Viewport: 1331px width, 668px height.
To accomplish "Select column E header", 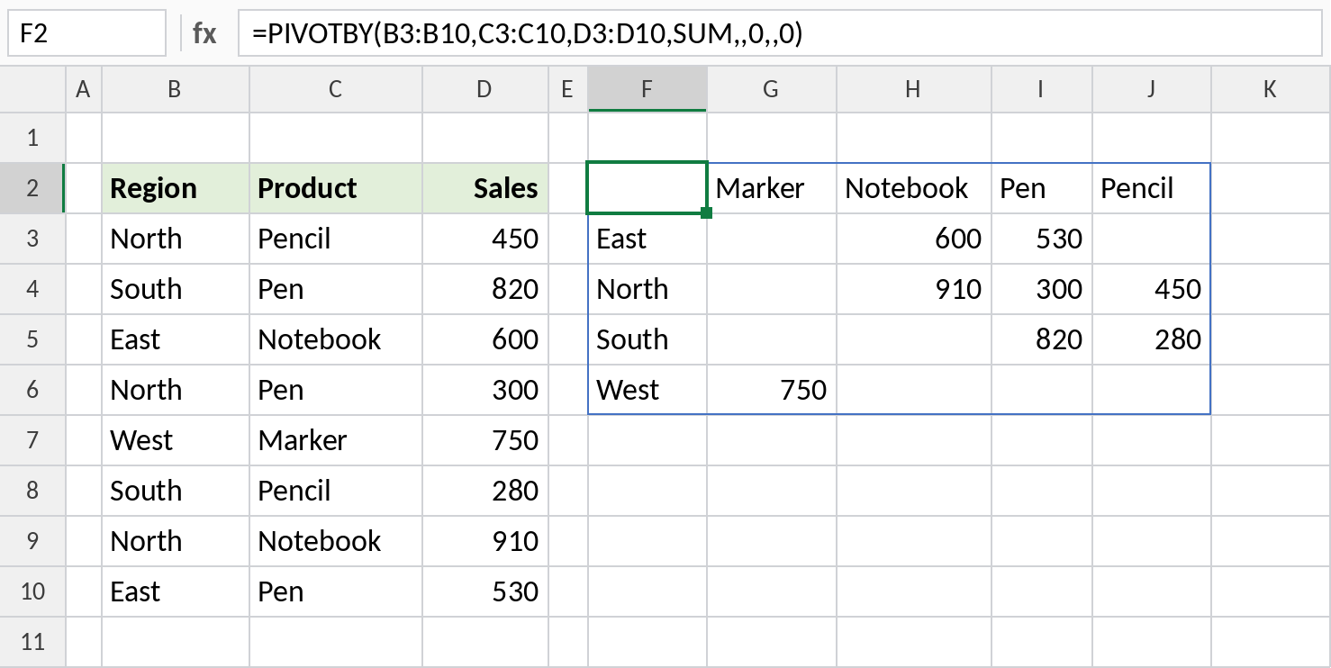I will coord(567,89).
